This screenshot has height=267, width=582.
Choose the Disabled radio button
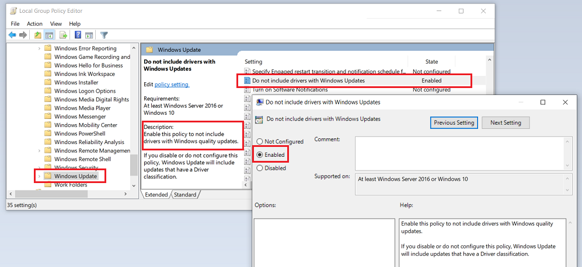coord(260,168)
